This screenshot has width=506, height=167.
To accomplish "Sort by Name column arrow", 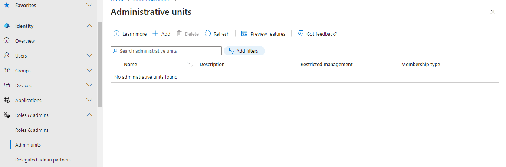I will click(x=189, y=65).
